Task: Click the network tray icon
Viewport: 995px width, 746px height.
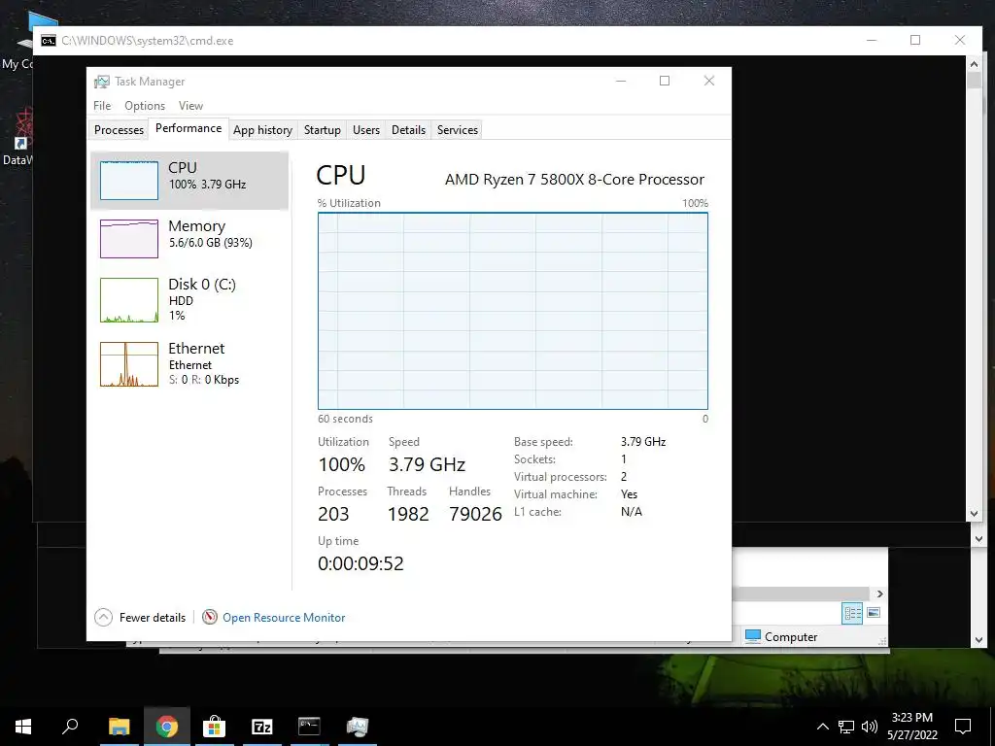Action: click(x=846, y=727)
